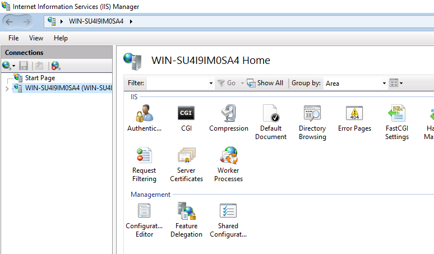Open the Go button dropdown arrow
Image resolution: width=434 pixels, height=254 pixels.
[x=242, y=83]
